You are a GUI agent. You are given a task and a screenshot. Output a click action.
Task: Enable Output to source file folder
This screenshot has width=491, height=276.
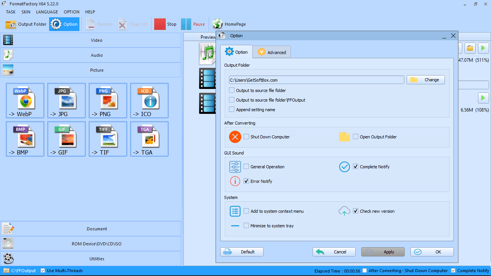[x=232, y=90]
